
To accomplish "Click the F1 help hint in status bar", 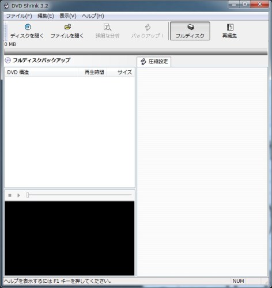I will point(58,281).
